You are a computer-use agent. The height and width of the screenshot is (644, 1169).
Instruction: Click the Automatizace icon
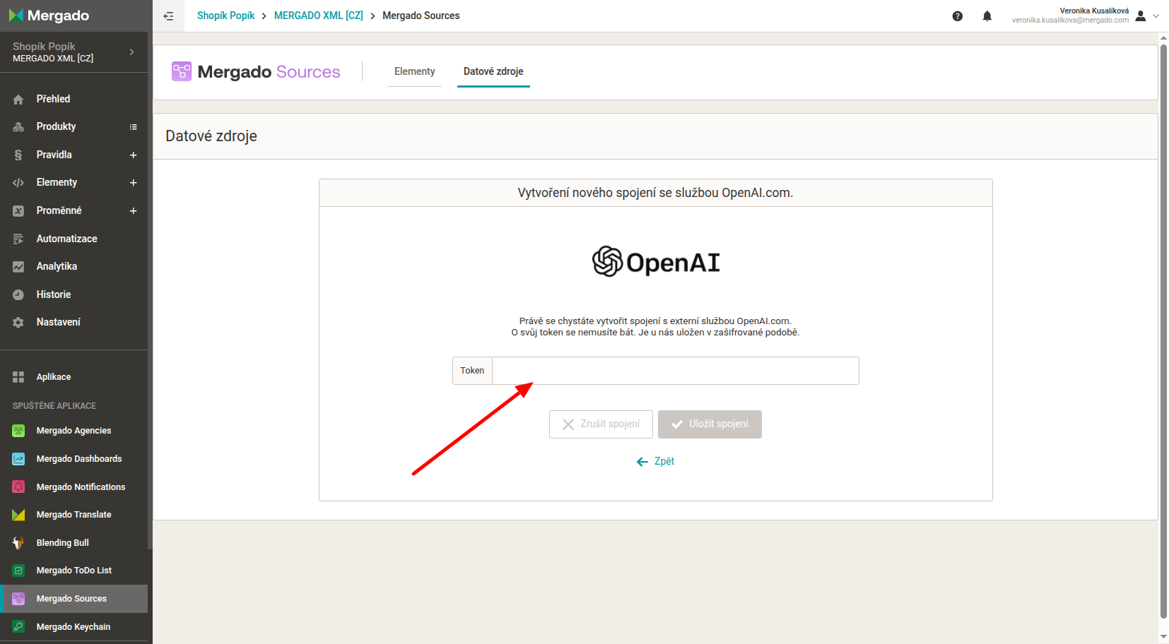[18, 239]
